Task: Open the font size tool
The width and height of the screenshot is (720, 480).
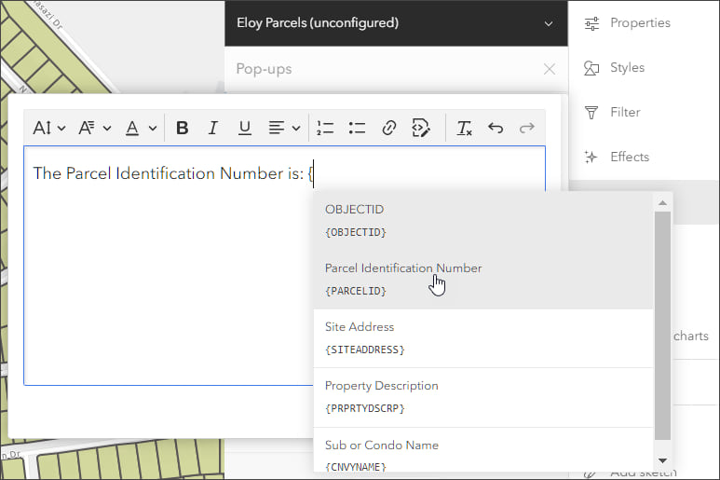Action: point(42,128)
